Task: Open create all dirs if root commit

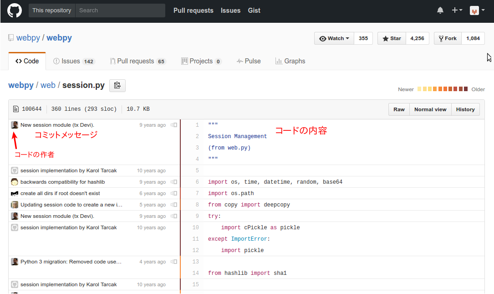Action: (60, 193)
